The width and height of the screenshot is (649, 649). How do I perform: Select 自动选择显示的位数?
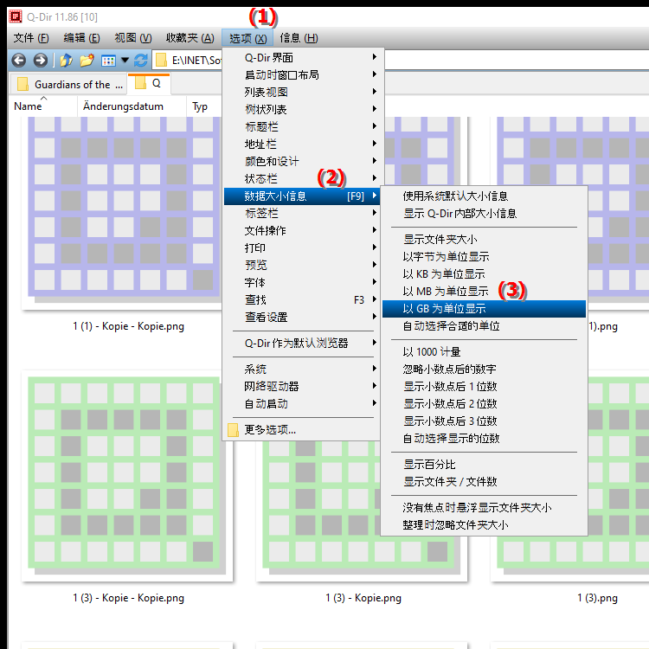[484, 439]
